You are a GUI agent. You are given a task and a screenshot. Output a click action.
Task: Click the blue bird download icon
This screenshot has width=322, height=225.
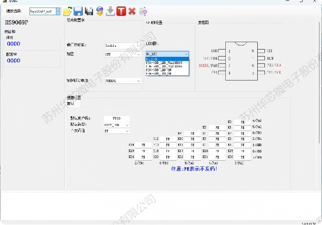pos(100,11)
